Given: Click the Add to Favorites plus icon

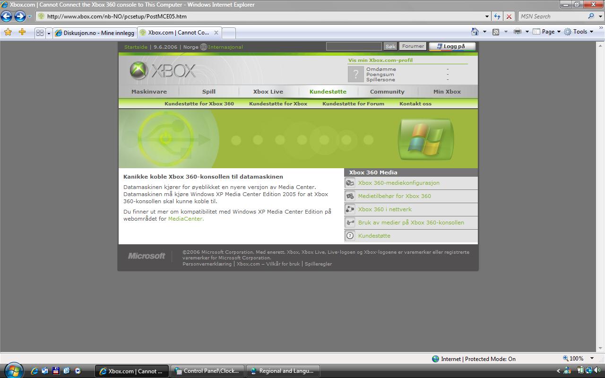Looking at the screenshot, I should coord(22,32).
